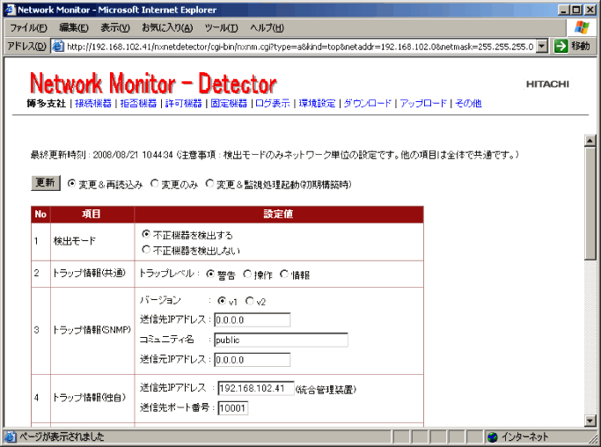Click the page icon in address bar

click(x=57, y=47)
